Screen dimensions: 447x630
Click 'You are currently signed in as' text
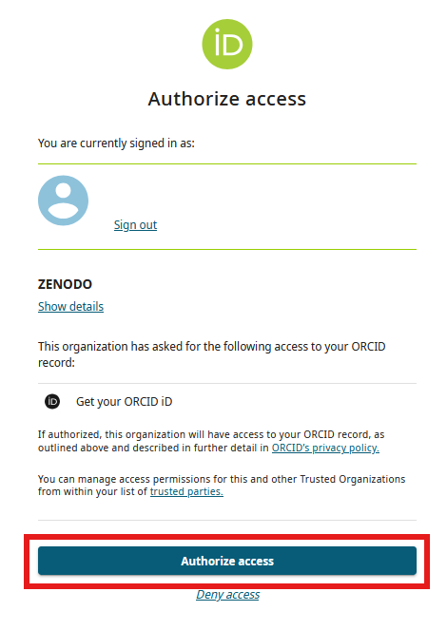coord(116,143)
